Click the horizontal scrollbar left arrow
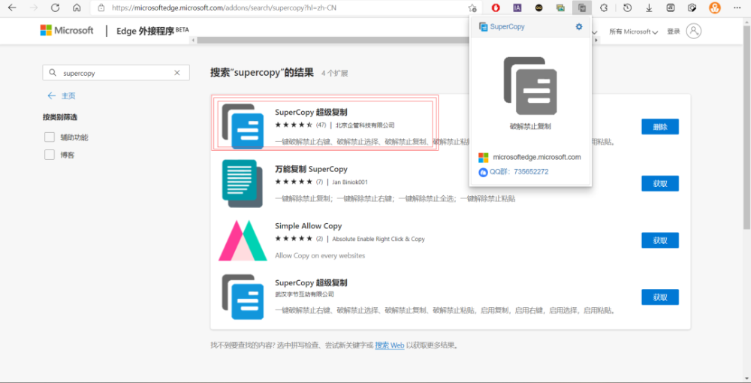 (x=193, y=41)
